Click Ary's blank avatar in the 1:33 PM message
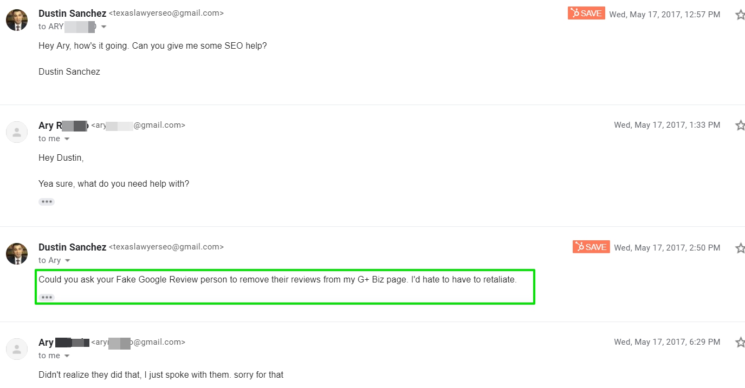 (x=17, y=132)
